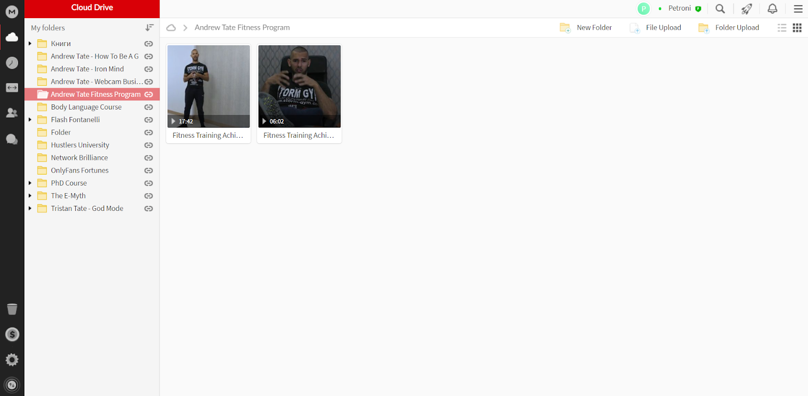Switch to grid view icon

point(797,28)
